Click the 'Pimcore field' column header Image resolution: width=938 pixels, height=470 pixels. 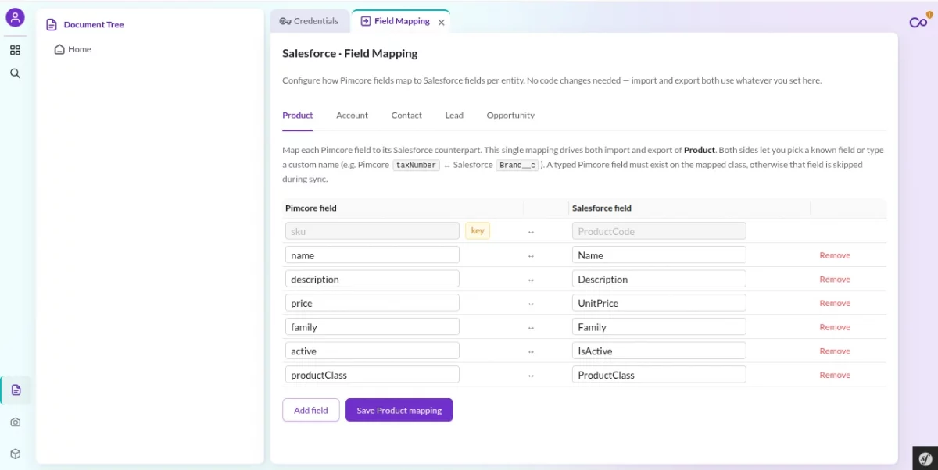[311, 208]
